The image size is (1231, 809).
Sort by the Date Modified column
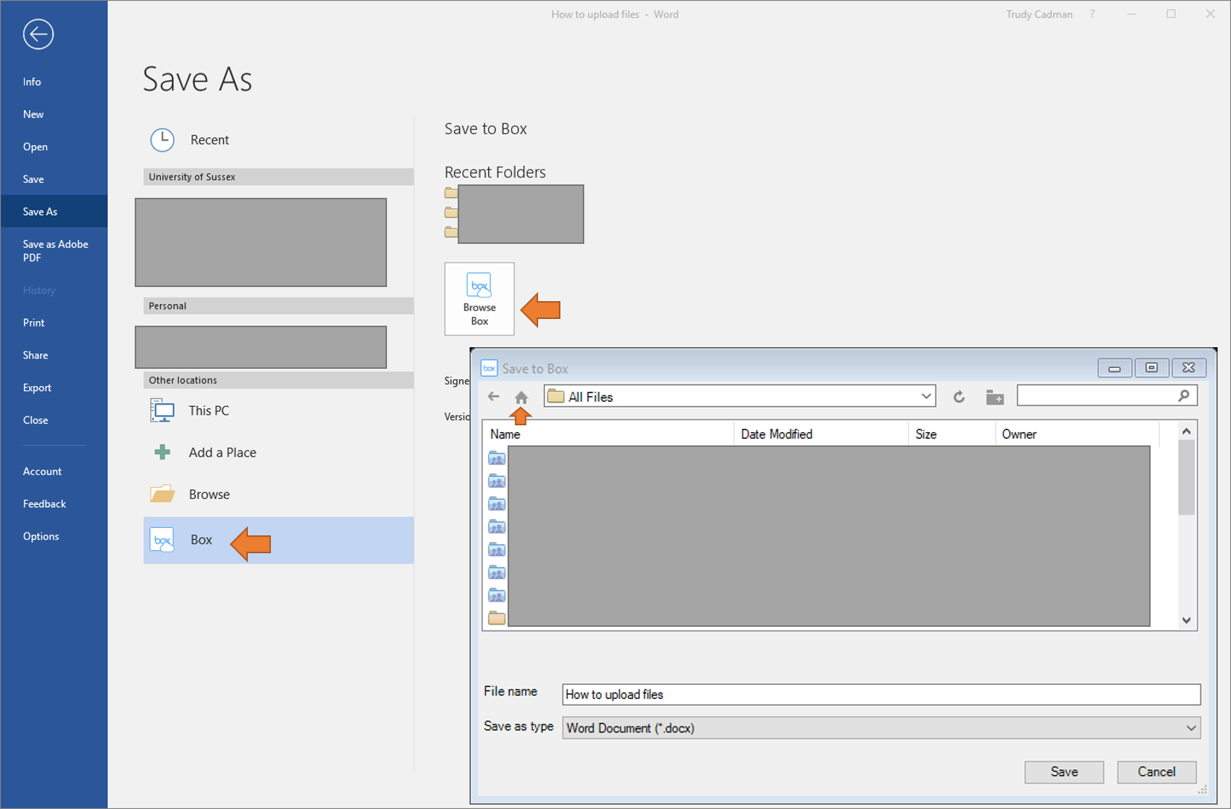821,434
